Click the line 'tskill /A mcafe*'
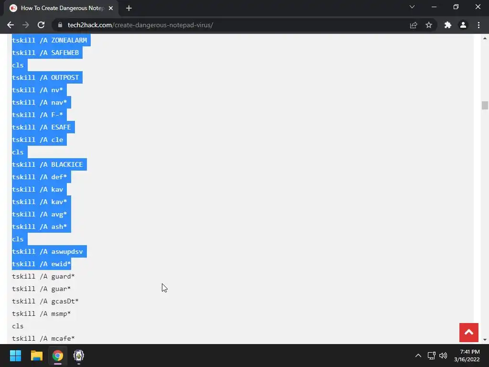 click(43, 339)
